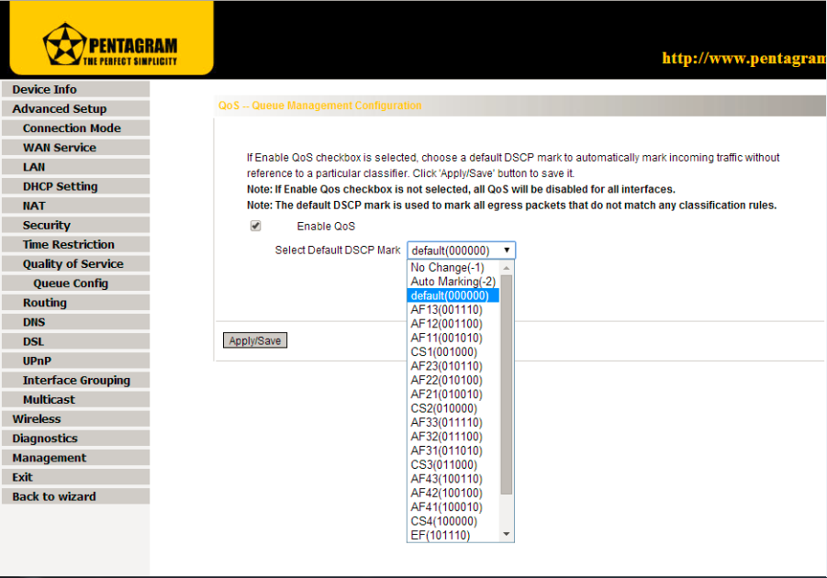Open DNS settings
Image resolution: width=827 pixels, height=578 pixels.
[x=75, y=322]
